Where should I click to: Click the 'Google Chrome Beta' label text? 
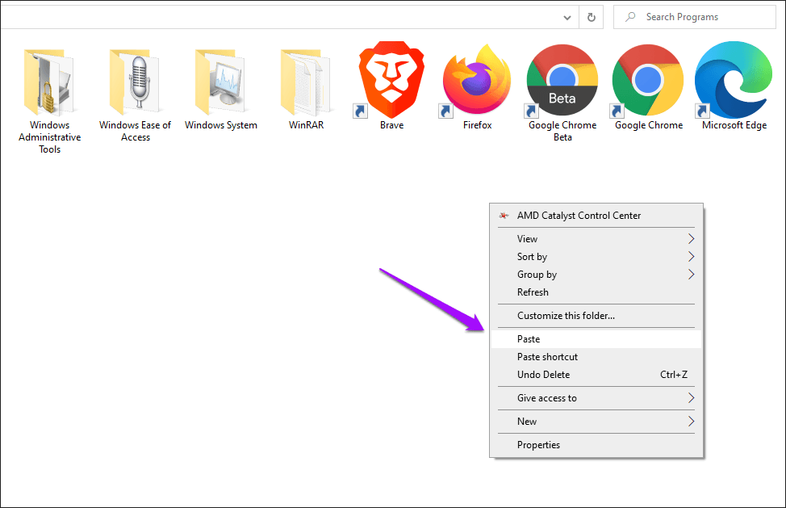pyautogui.click(x=562, y=131)
